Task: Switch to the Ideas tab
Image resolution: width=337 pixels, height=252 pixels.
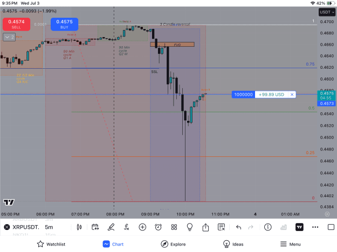Action: coord(233,244)
